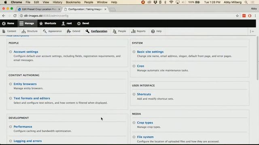259x145 pixels.
Task: Open Chrome's three-dot menu
Action: point(255,16)
